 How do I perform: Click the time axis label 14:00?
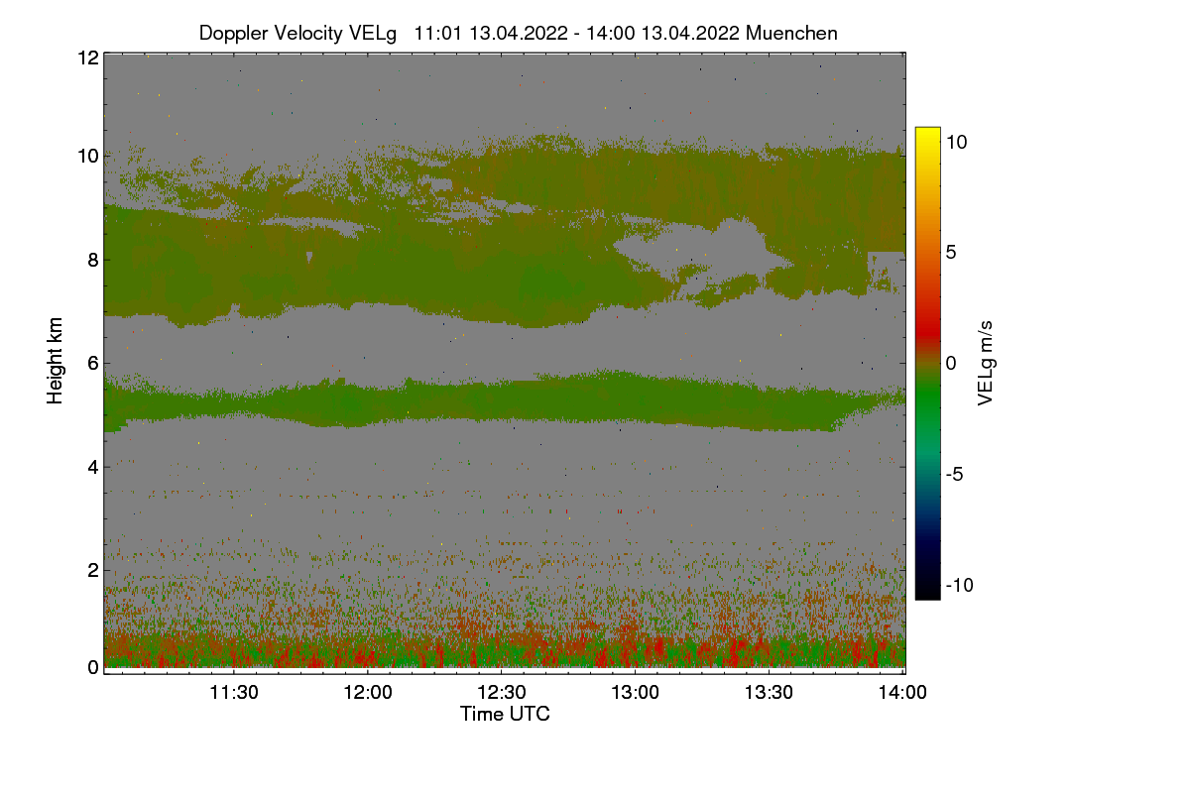coord(903,693)
